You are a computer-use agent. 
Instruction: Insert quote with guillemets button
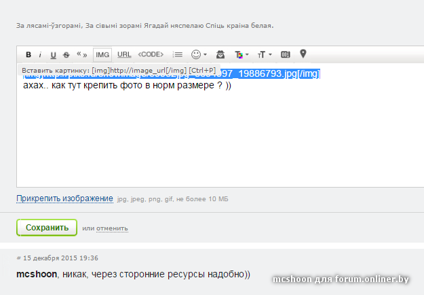pyautogui.click(x=82, y=54)
